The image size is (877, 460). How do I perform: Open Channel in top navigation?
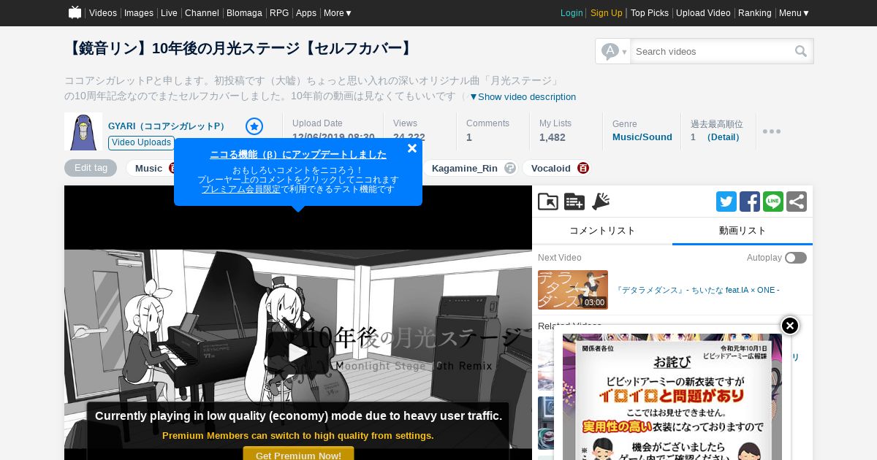pos(202,13)
